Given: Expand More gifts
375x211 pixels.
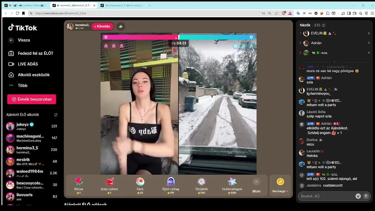Looking at the screenshot, I should point(256,186).
